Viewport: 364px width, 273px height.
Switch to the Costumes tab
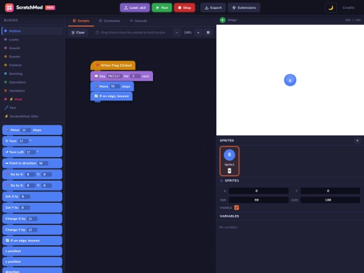(x=109, y=21)
